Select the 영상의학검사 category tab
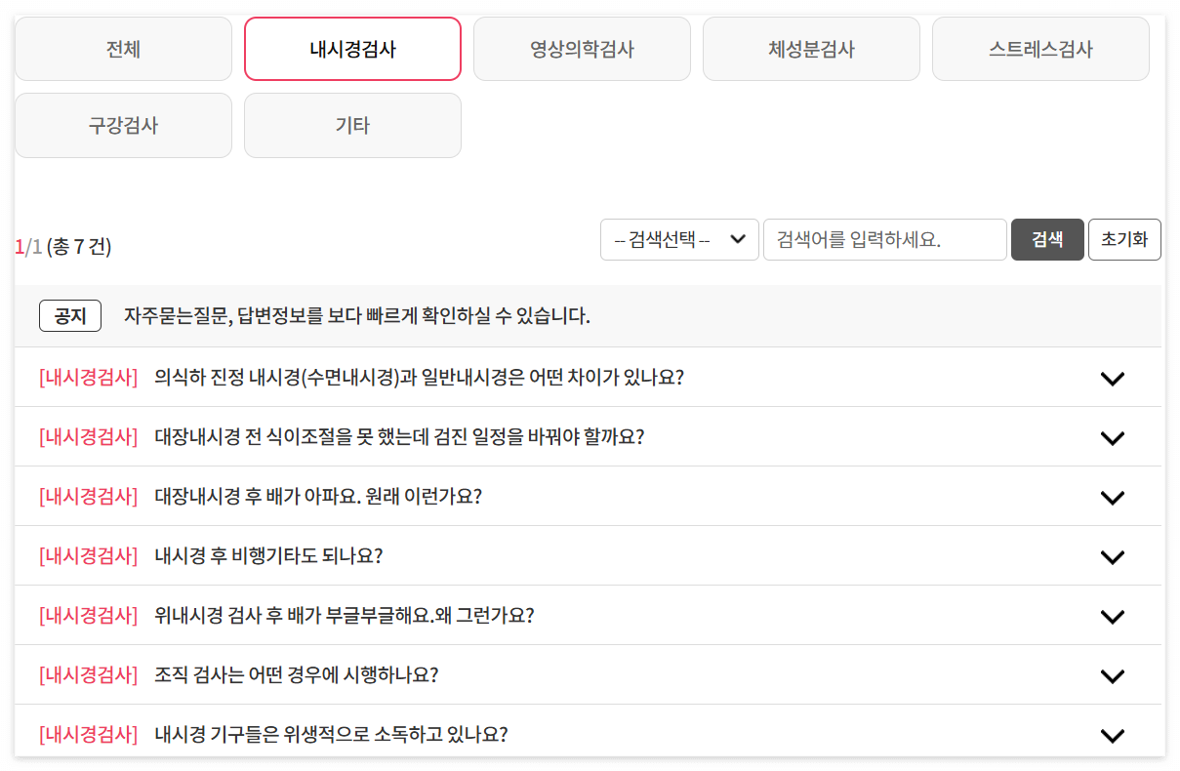1180x771 pixels. (x=582, y=49)
